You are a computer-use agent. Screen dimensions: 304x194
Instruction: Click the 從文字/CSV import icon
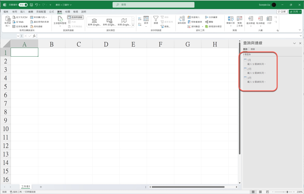tap(14, 17)
